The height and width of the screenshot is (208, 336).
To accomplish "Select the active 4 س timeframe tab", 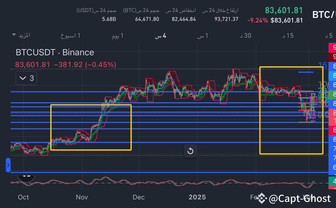I will point(161,36).
